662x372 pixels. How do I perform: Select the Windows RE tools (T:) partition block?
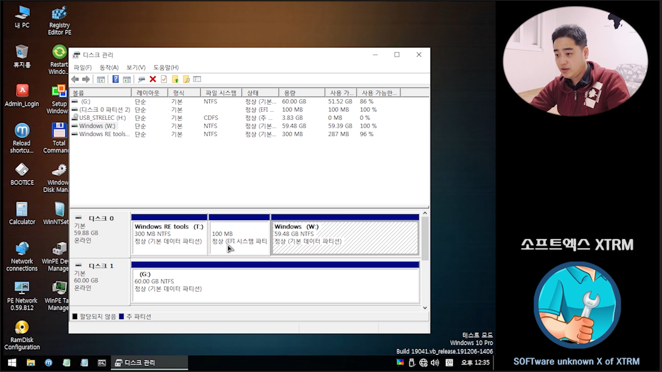(x=169, y=235)
